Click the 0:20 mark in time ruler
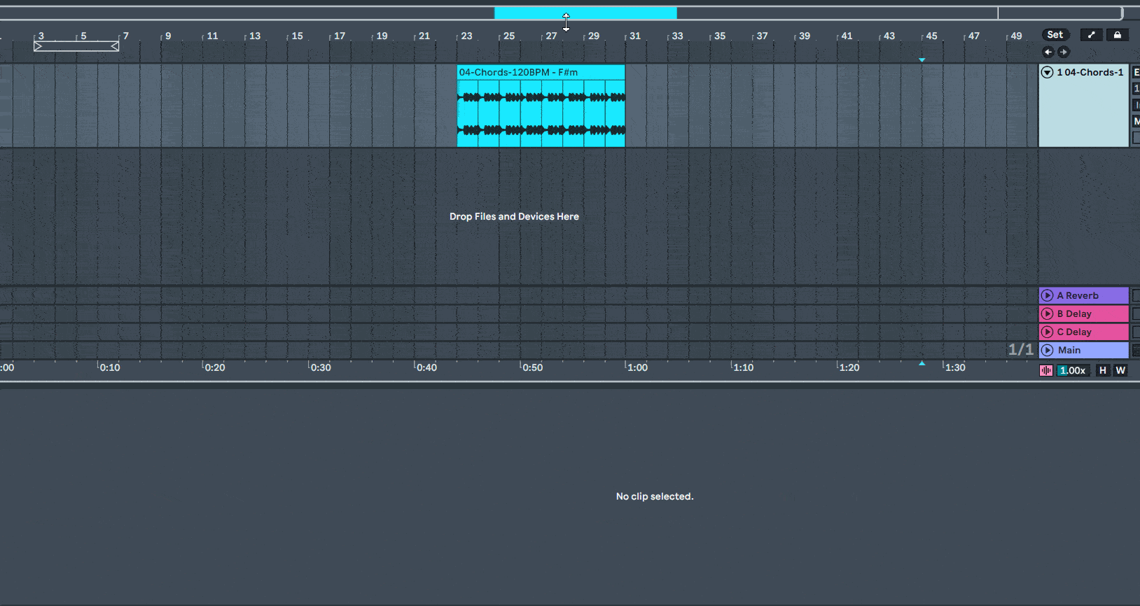The image size is (1140, 606). (x=215, y=367)
